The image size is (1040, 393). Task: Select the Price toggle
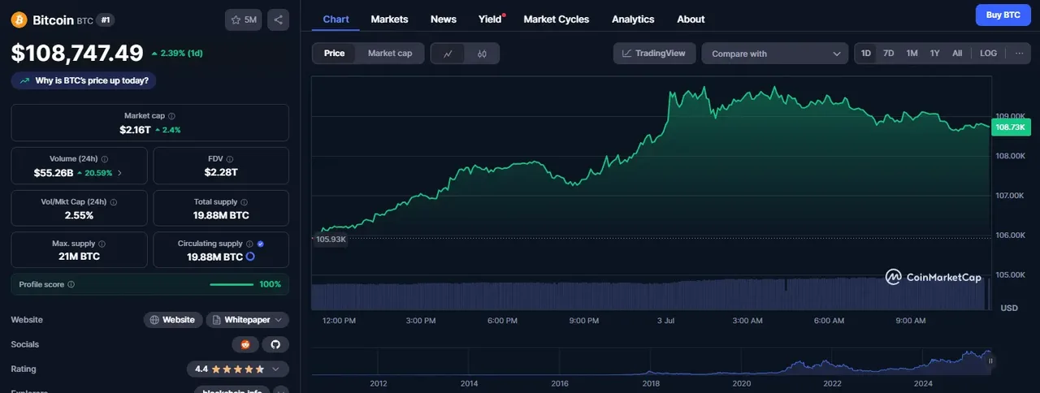coord(334,54)
